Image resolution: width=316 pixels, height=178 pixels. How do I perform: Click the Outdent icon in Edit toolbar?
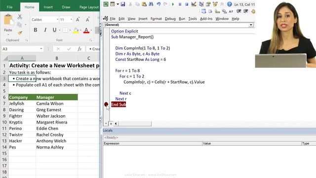[x=246, y=11]
